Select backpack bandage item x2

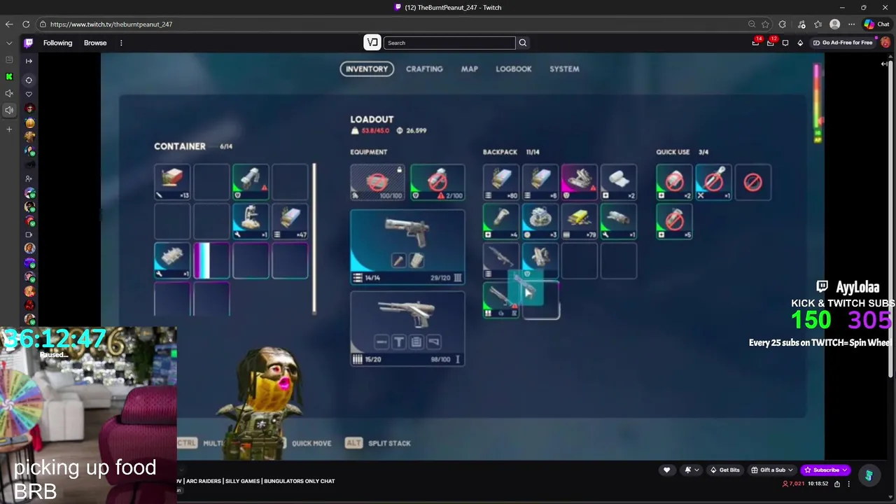click(x=619, y=182)
